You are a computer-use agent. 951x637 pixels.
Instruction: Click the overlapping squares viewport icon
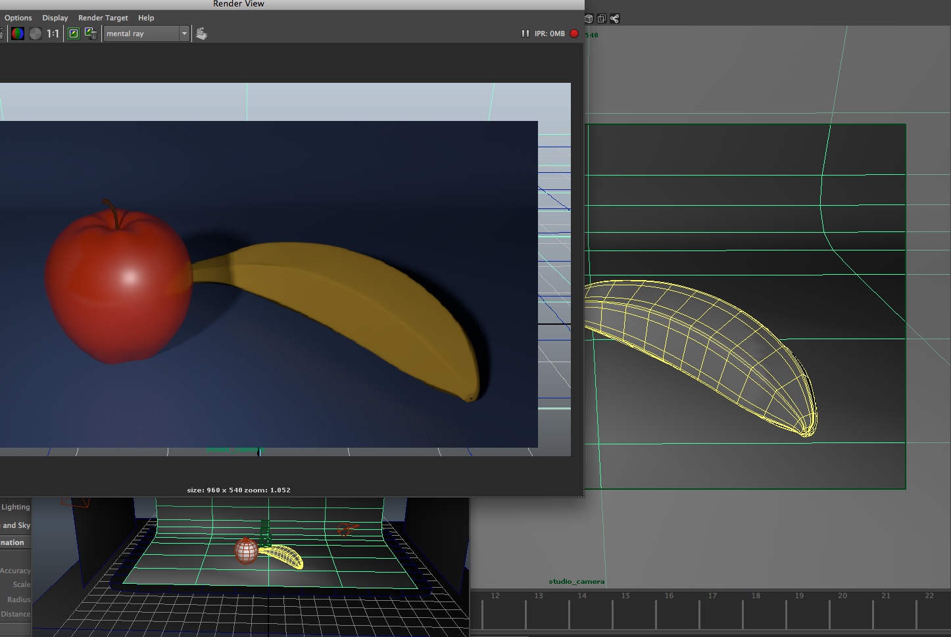[601, 18]
